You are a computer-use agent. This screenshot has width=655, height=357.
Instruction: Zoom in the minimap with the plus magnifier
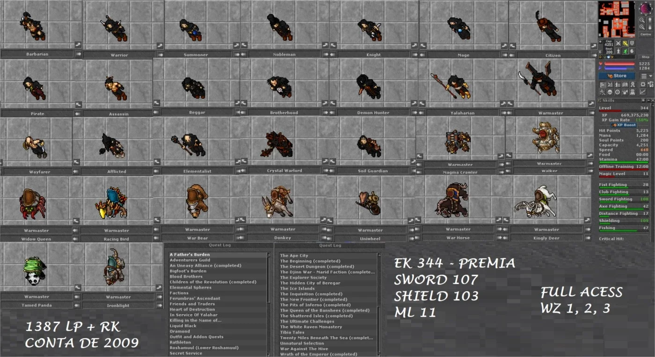tap(642, 27)
